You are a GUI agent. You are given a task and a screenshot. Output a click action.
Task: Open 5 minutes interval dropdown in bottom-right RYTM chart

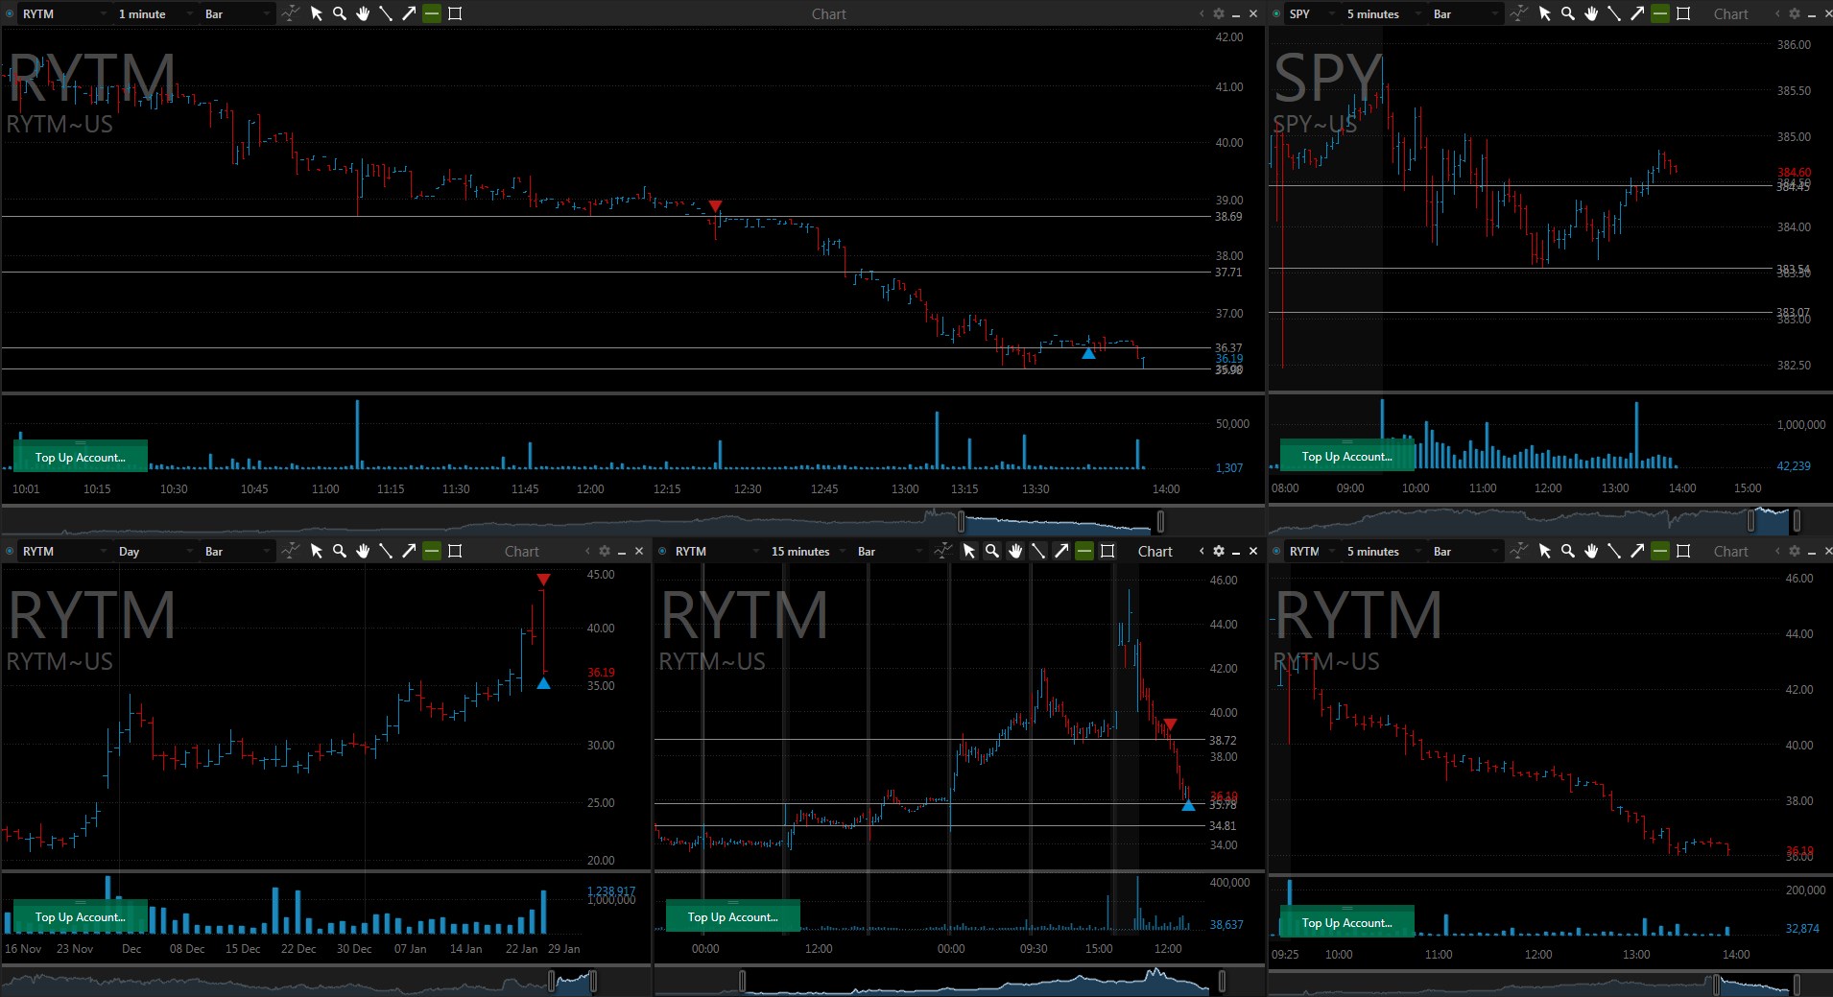[x=1383, y=551]
